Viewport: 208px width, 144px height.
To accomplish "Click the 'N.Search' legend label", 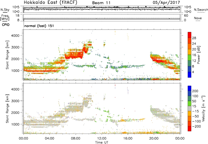I will [201, 10].
